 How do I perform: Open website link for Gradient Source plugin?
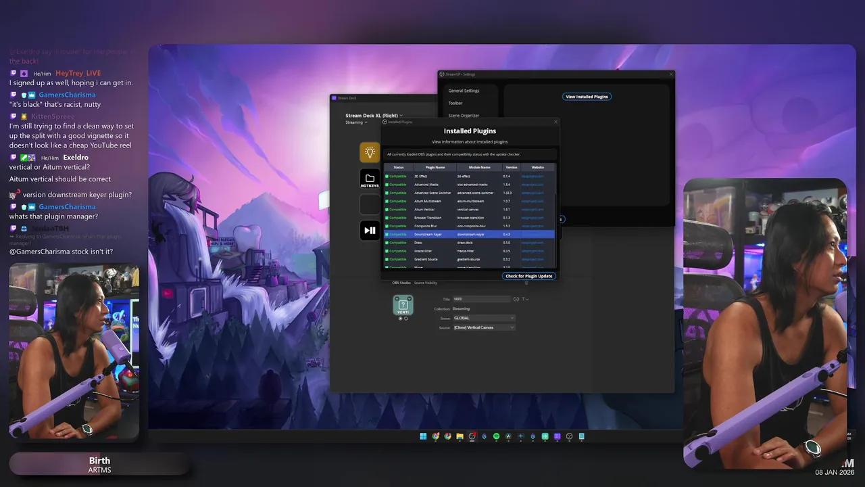pos(533,259)
